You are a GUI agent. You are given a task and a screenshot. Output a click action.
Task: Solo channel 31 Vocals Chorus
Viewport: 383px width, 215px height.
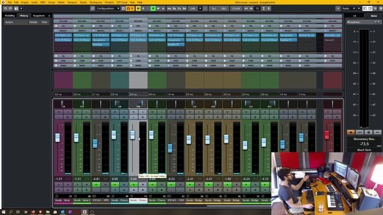[x=143, y=112]
